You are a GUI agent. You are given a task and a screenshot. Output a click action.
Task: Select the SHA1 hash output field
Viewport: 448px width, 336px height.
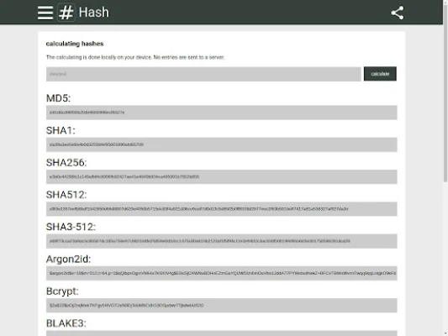222,144
